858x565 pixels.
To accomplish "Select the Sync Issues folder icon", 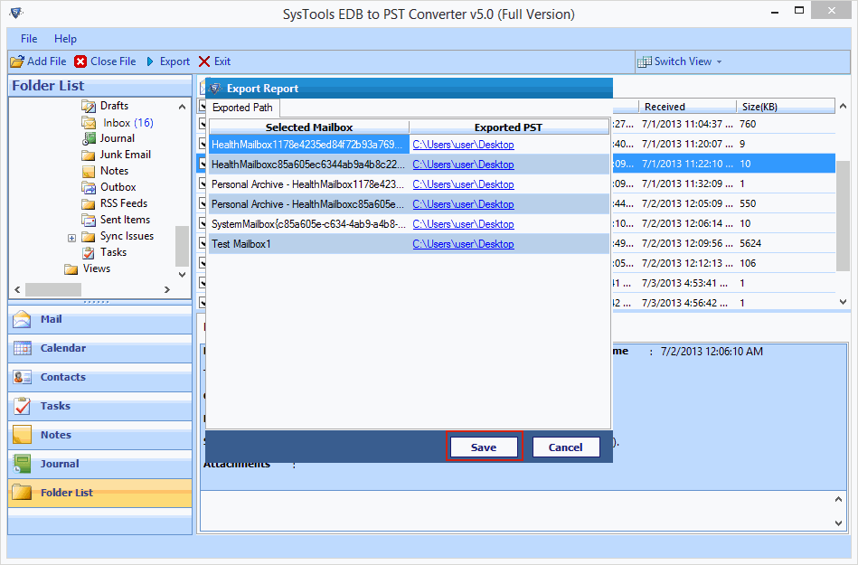I will click(88, 236).
